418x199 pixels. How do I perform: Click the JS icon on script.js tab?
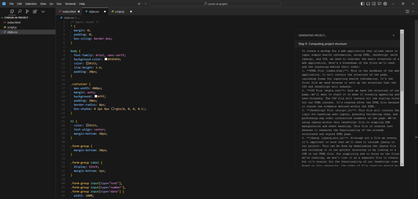tap(113, 11)
